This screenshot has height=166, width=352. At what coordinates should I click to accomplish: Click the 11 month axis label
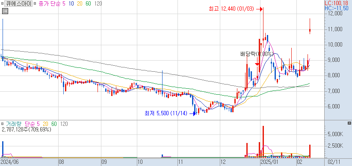pyautogui.click(x=181, y=162)
